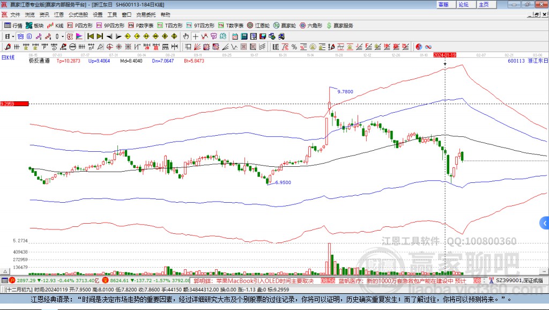Click the 600113 stock code label
Screen dimensions: 549x310
(x=516, y=61)
